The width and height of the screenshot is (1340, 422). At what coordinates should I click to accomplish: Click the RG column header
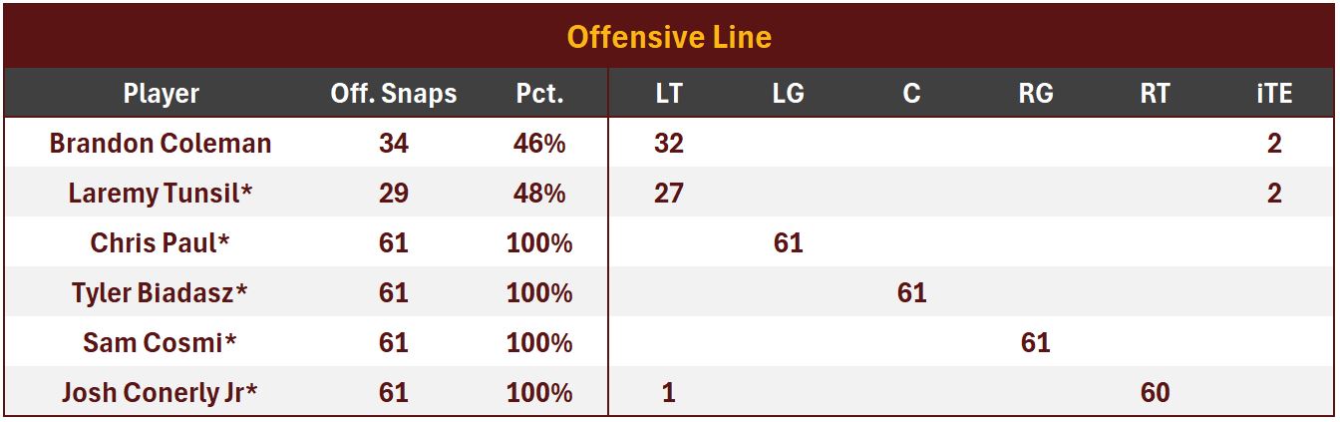(1035, 94)
